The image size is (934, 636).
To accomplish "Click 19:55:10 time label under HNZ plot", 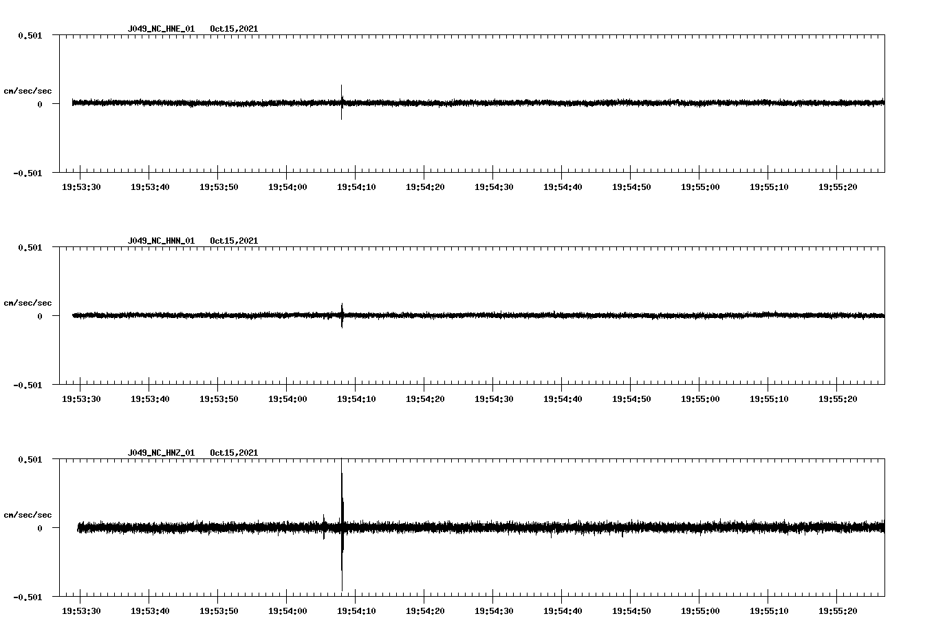I will [769, 611].
